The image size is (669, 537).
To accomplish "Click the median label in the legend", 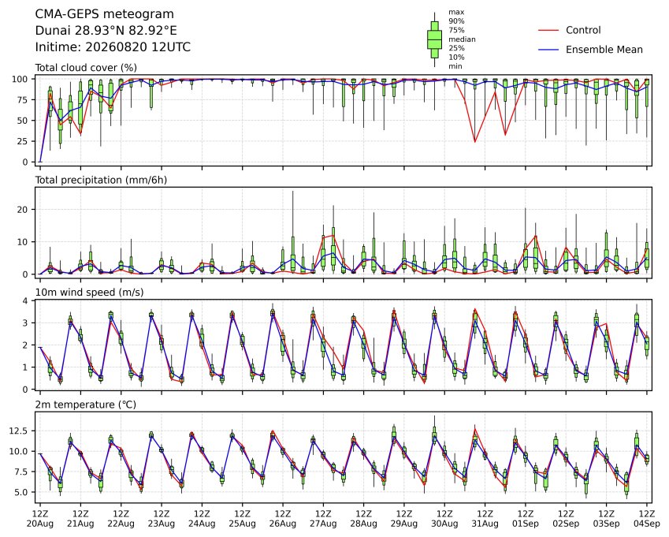I will pyautogui.click(x=462, y=39).
